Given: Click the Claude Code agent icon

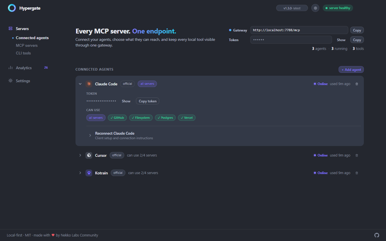Looking at the screenshot, I should click(x=89, y=84).
